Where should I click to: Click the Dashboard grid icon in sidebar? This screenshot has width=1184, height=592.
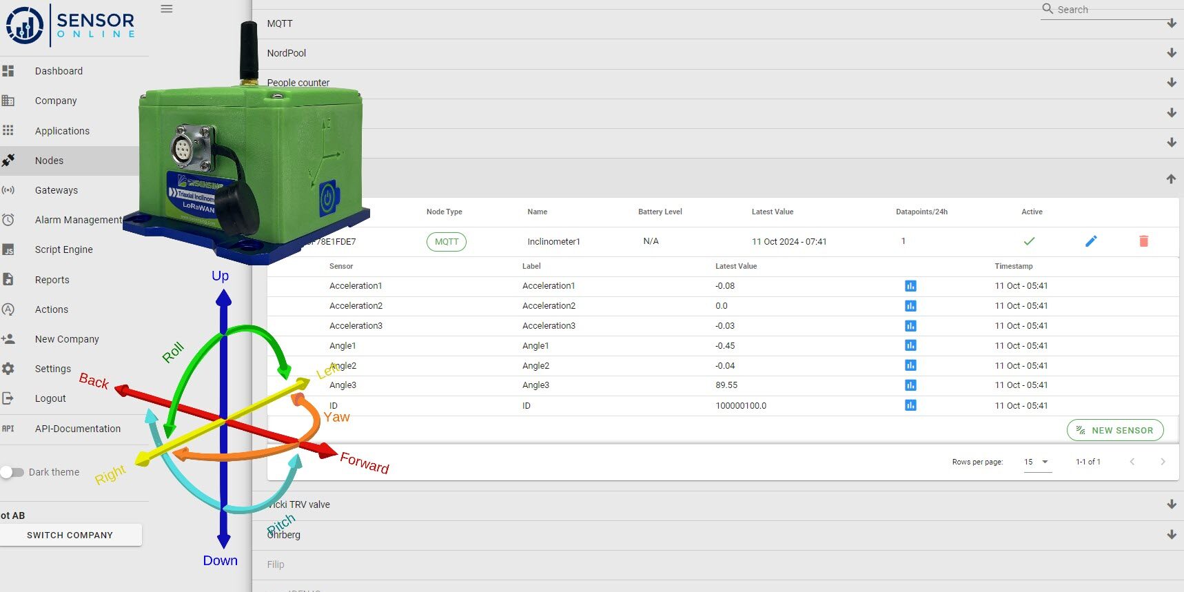(8, 71)
